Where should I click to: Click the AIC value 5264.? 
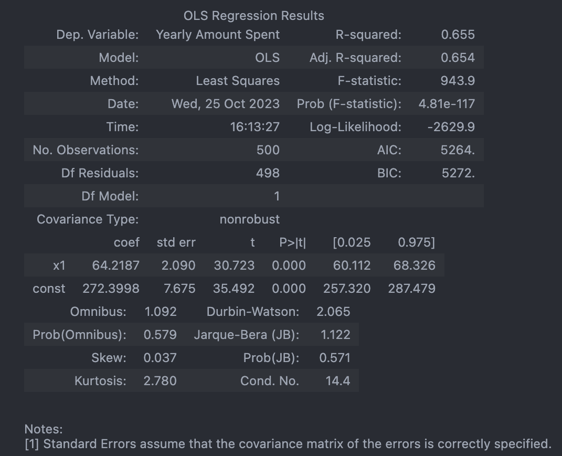click(x=458, y=150)
